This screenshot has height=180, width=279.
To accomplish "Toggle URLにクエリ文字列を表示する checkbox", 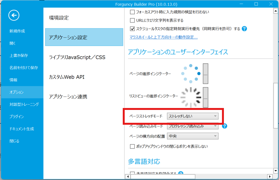I will (x=132, y=20).
